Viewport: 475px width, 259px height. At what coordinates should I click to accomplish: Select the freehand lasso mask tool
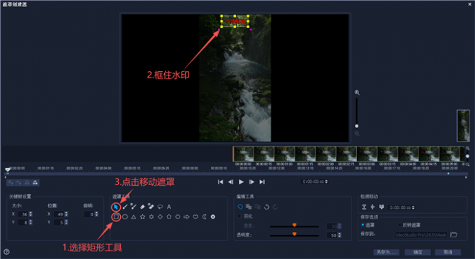pos(160,207)
